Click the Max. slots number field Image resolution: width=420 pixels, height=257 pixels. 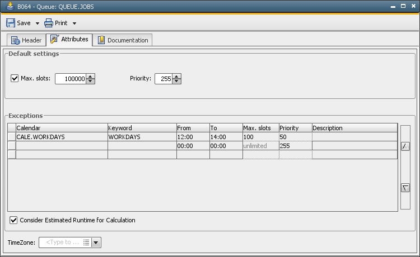[71, 79]
